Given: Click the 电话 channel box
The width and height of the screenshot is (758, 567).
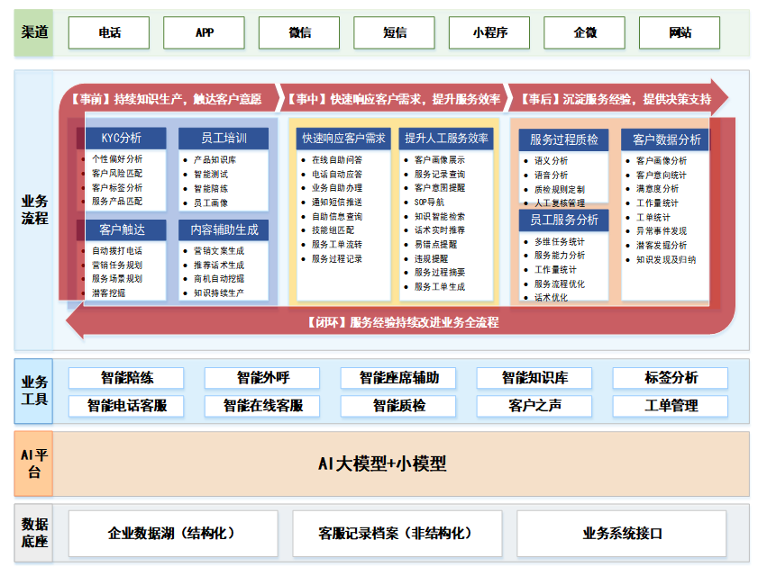Looking at the screenshot, I should click(109, 32).
